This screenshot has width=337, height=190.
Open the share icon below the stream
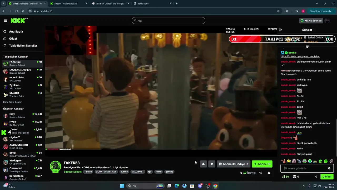coord(260,173)
